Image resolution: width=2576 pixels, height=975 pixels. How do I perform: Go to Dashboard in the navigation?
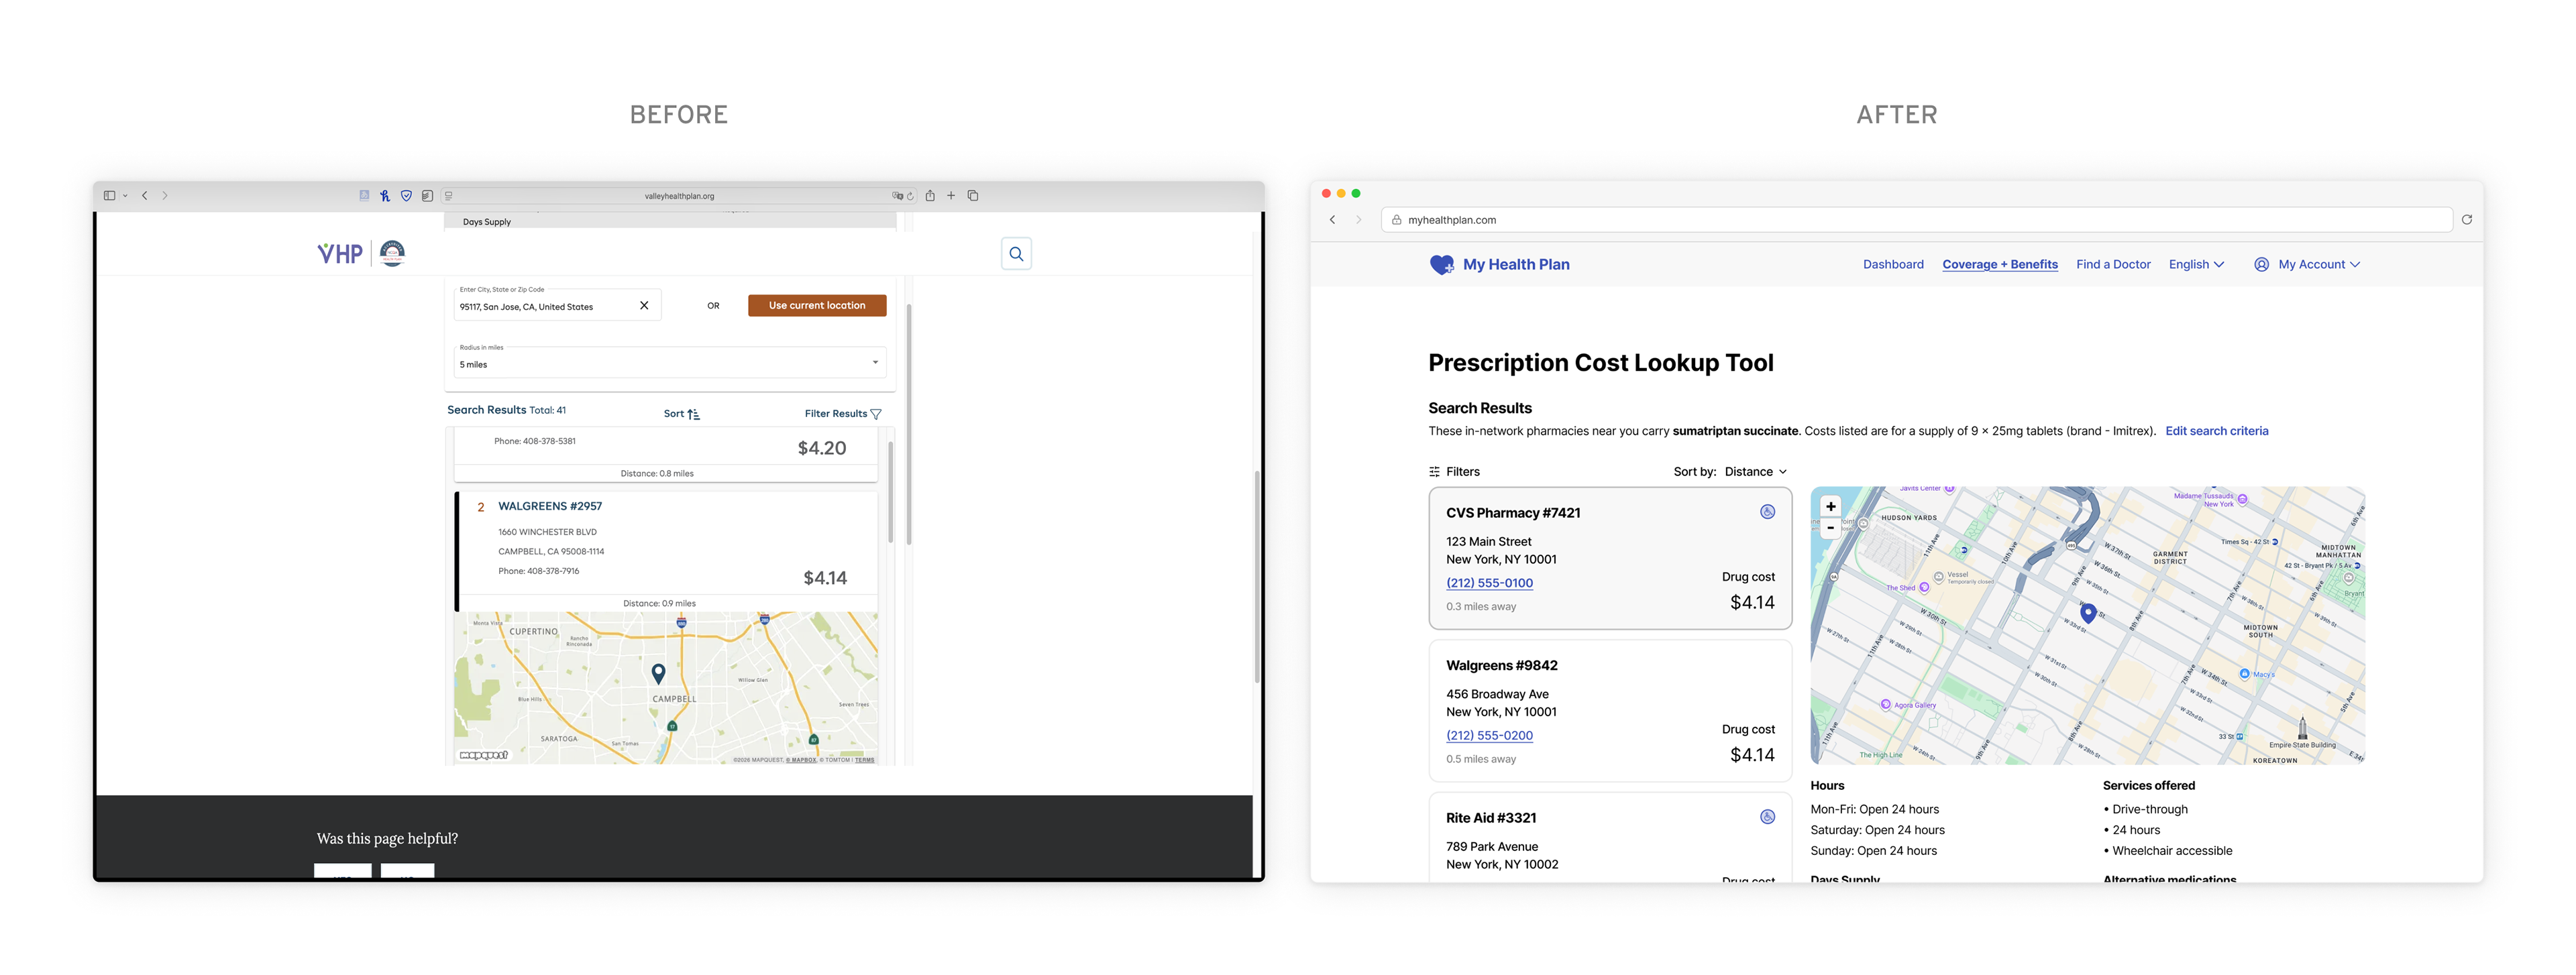1892,265
